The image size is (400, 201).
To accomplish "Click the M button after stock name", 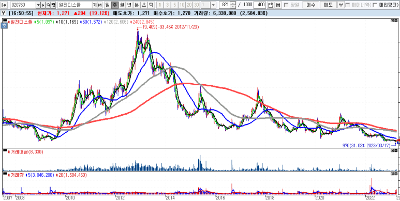I will [x=100, y=5].
